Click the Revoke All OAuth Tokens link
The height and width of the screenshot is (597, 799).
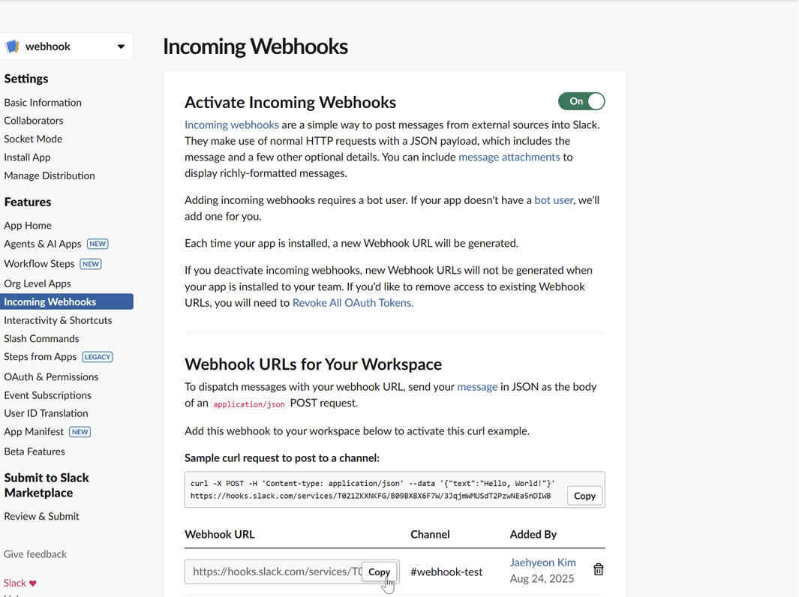pos(353,303)
